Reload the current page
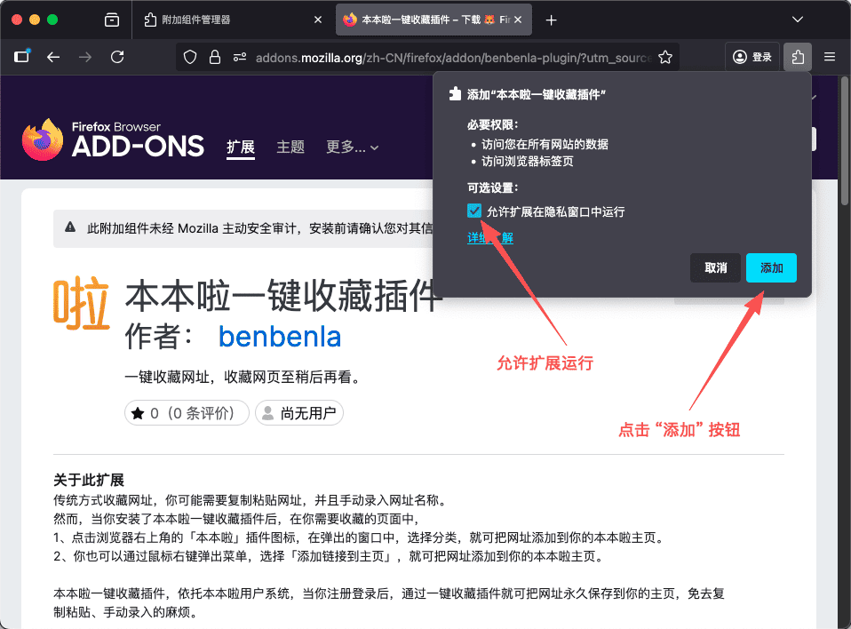 (117, 57)
